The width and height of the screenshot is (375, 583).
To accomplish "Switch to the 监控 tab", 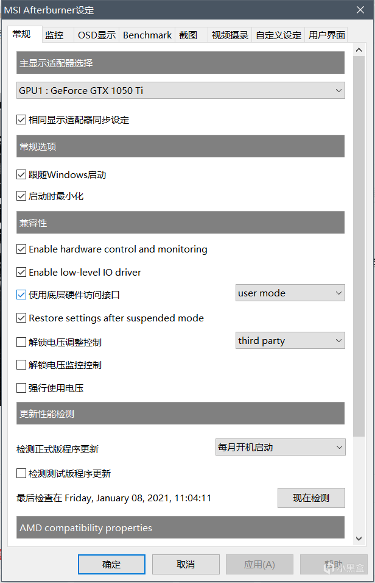I will 54,35.
